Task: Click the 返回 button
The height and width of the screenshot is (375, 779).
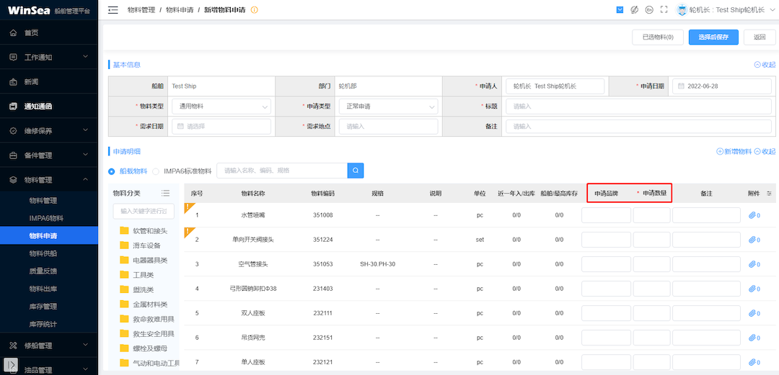Action: click(760, 37)
